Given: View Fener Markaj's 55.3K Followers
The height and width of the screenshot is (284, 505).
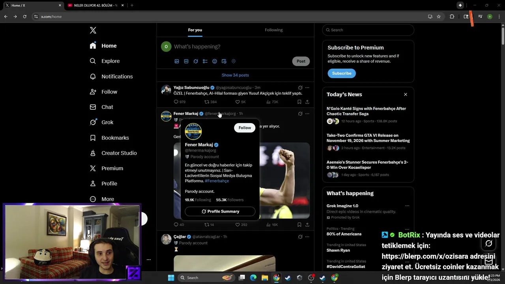Looking at the screenshot, I should 230,200.
